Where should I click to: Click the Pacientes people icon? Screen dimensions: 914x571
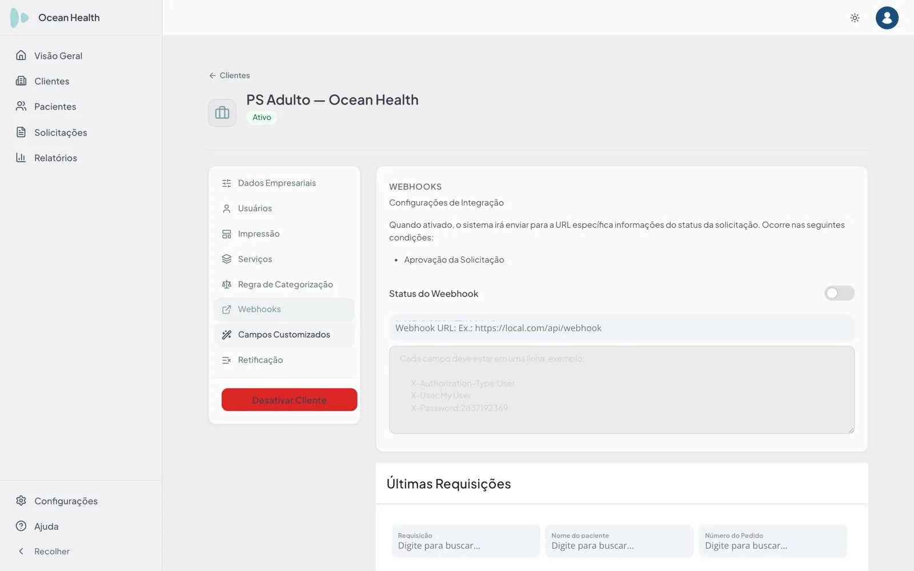coord(21,106)
